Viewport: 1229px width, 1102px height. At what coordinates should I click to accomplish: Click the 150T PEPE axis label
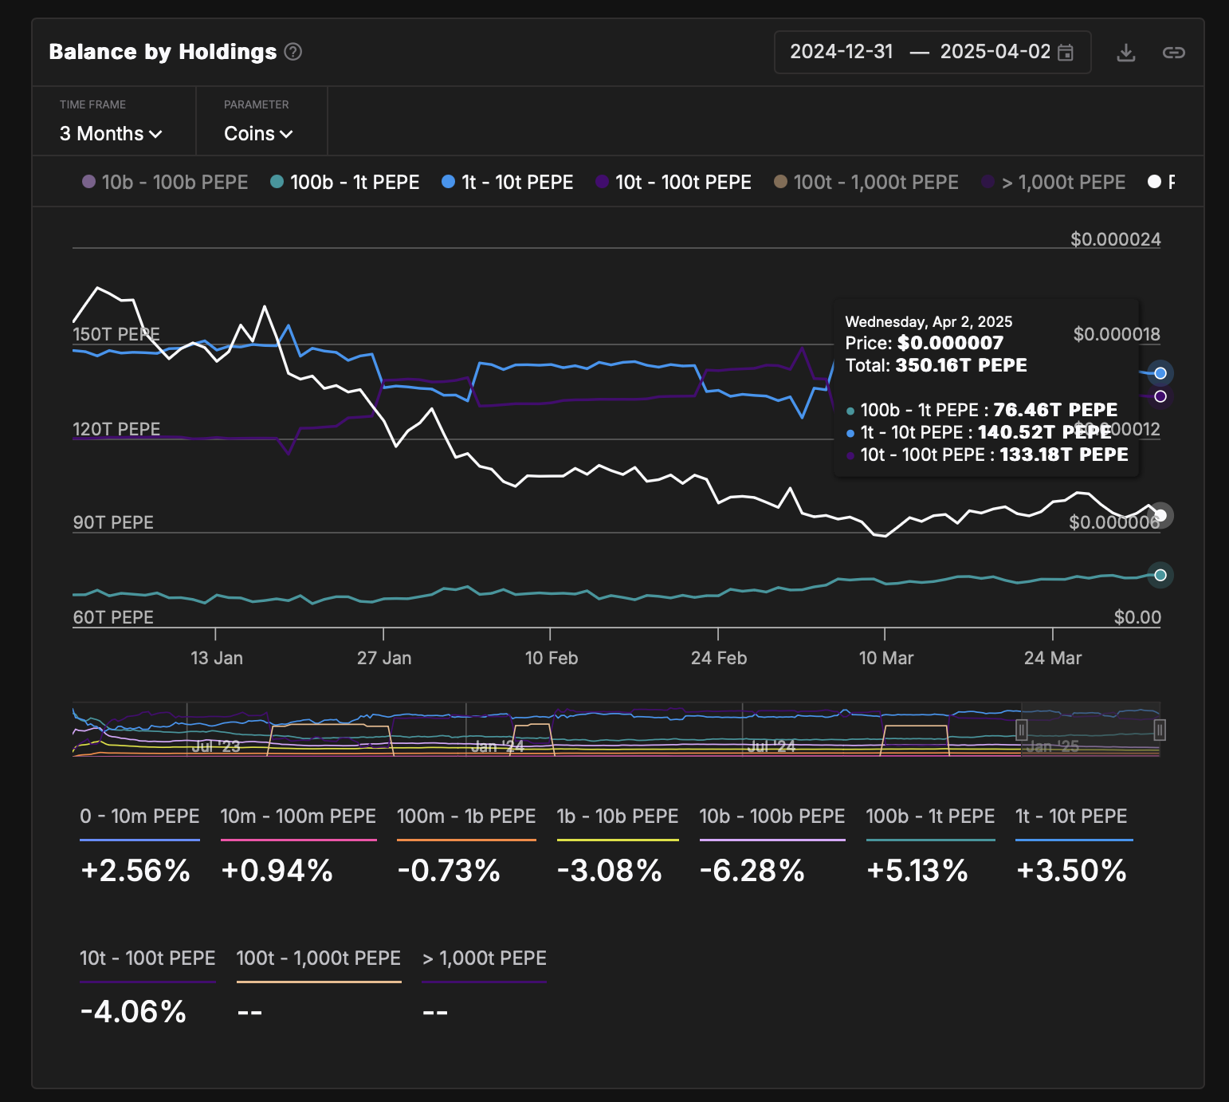point(116,334)
